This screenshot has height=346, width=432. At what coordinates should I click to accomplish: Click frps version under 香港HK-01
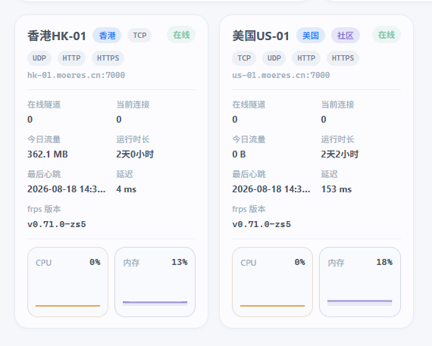pos(57,224)
